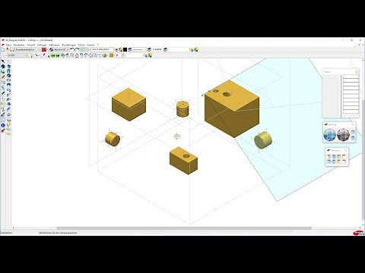This screenshot has height=273, width=365.
Task: Open the 0.000 value combo box
Action: pos(17,55)
